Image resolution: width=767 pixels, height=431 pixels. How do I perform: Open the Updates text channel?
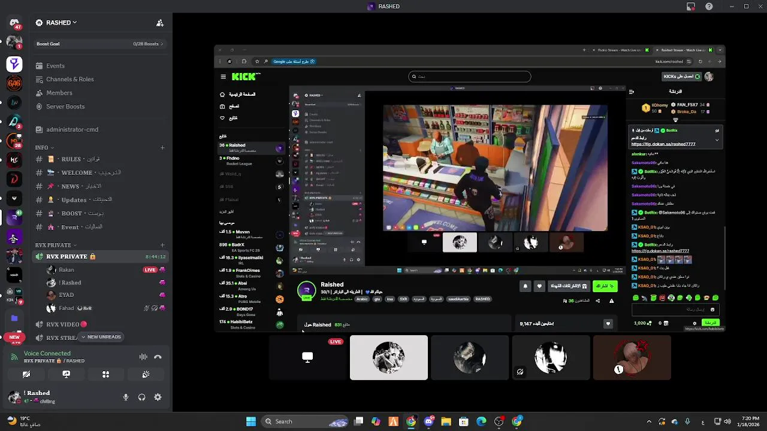[100, 200]
